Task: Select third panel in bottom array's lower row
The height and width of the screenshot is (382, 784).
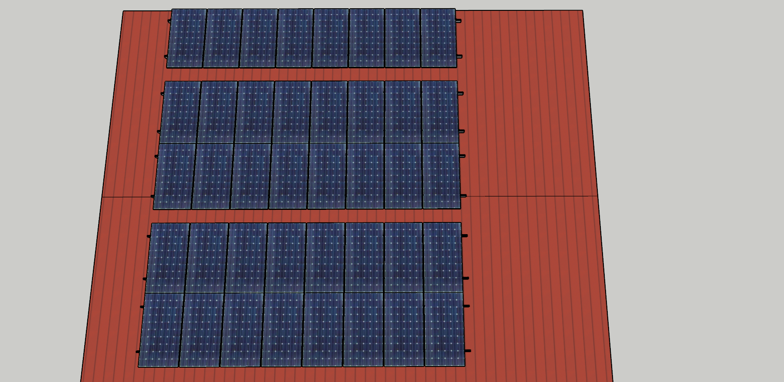Action: pos(243,330)
